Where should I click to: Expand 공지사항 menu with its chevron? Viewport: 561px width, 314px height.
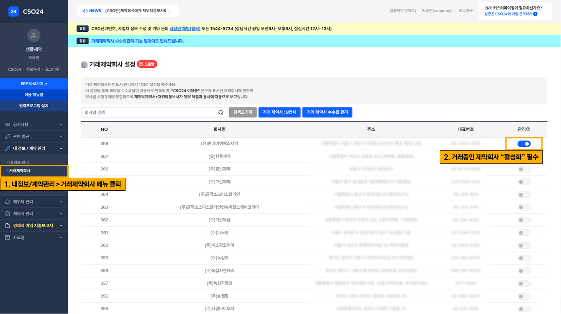pos(61,125)
